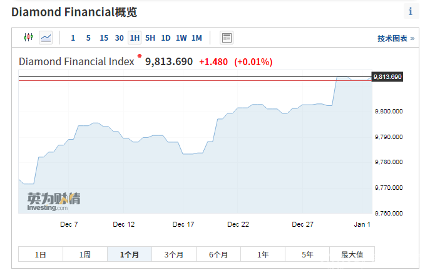Click the red marker beside the index name
Viewport: 430px width, 280px height.
point(138,56)
